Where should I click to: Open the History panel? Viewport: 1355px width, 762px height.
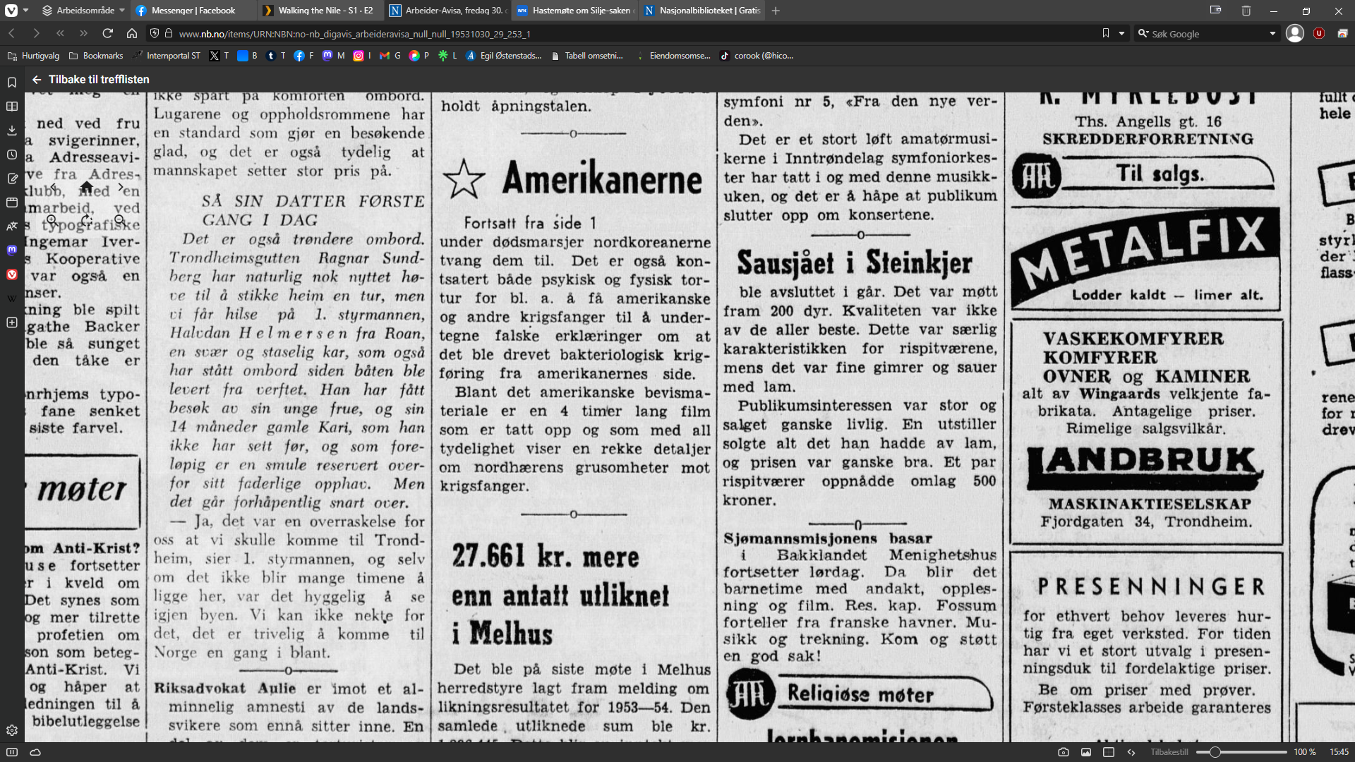12,155
